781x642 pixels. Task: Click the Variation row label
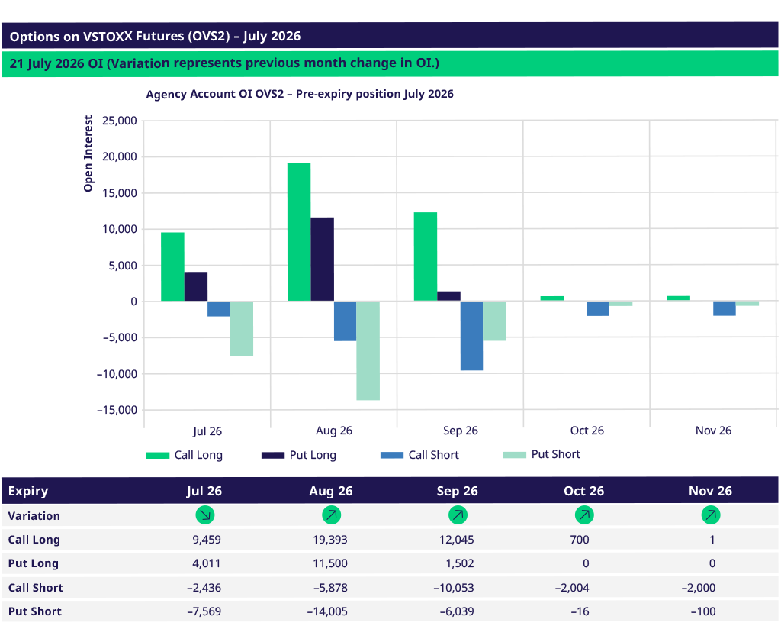tap(34, 516)
